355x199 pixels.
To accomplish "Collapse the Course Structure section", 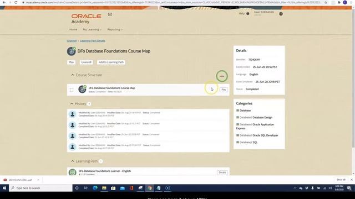I will click(73, 75).
